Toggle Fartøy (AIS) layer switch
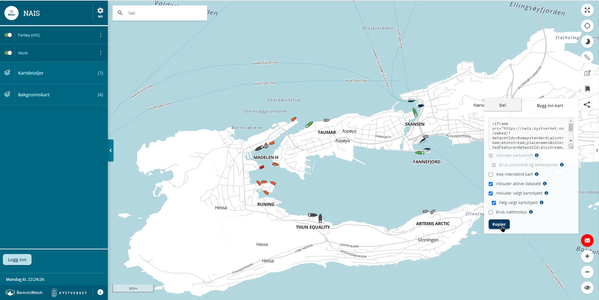Viewport: 599px width, 300px height. pos(8,35)
